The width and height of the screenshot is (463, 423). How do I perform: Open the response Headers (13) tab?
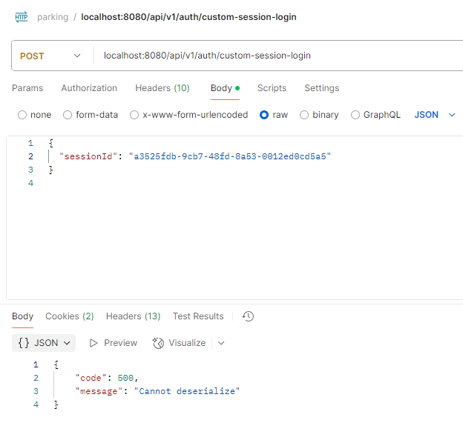[x=133, y=316]
